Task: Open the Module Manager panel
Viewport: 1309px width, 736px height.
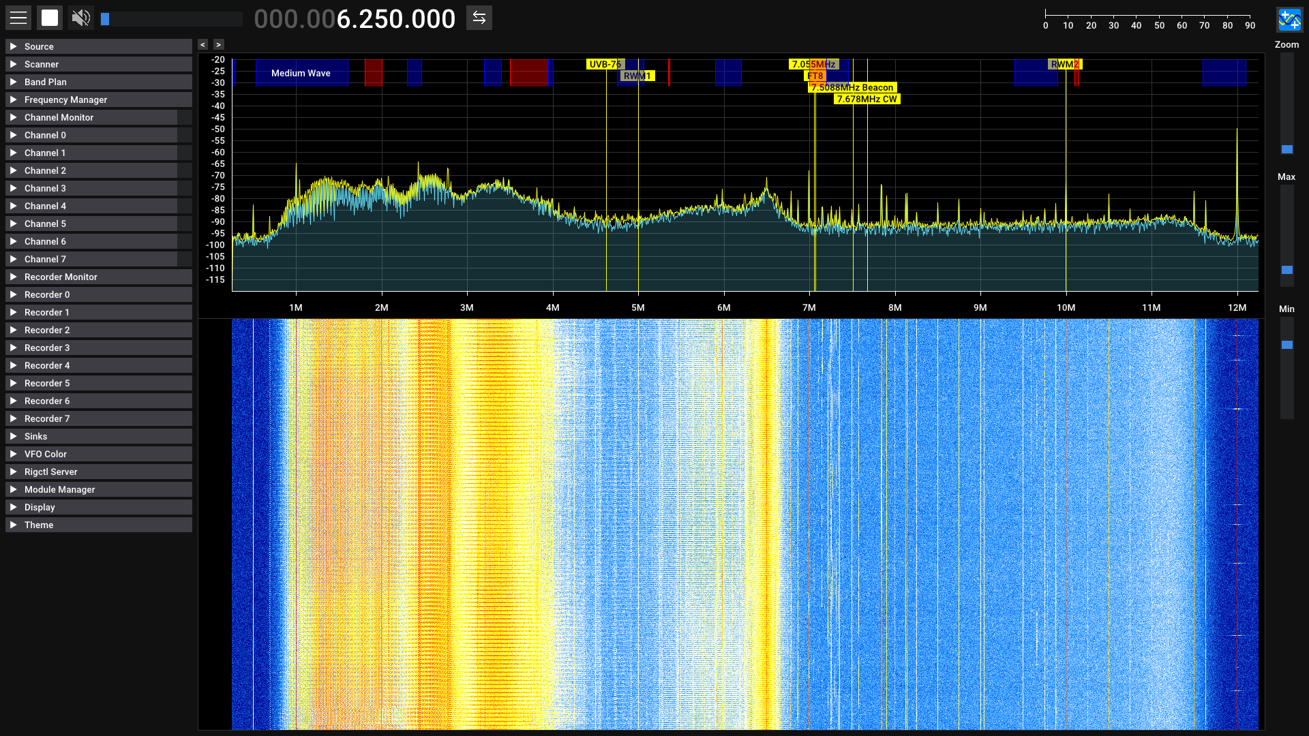Action: pyautogui.click(x=59, y=489)
